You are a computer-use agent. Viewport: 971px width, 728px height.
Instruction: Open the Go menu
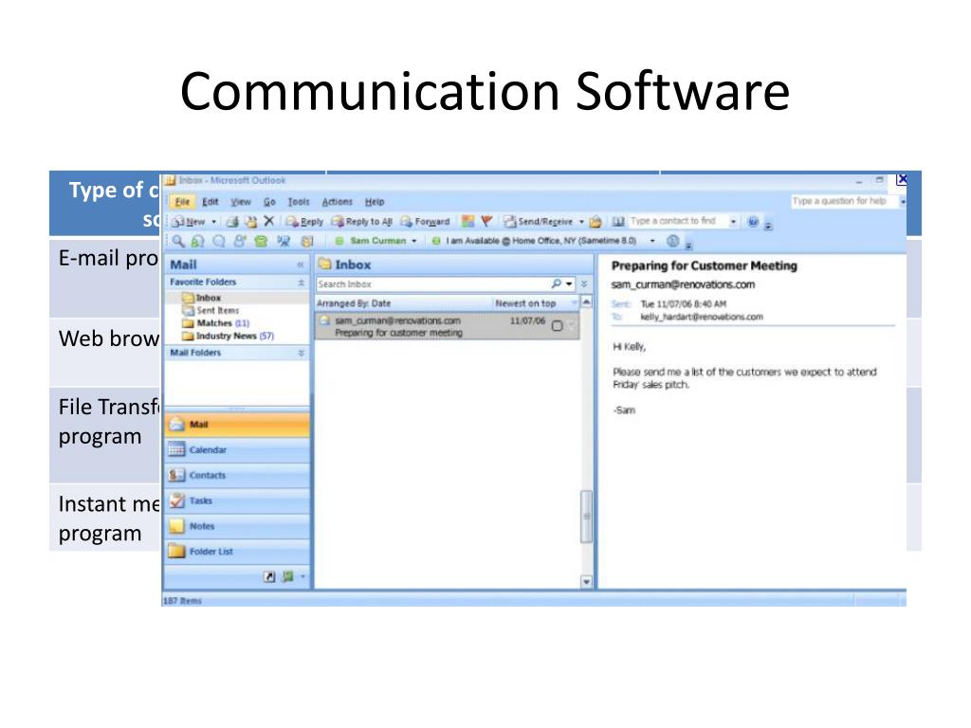coord(269,202)
